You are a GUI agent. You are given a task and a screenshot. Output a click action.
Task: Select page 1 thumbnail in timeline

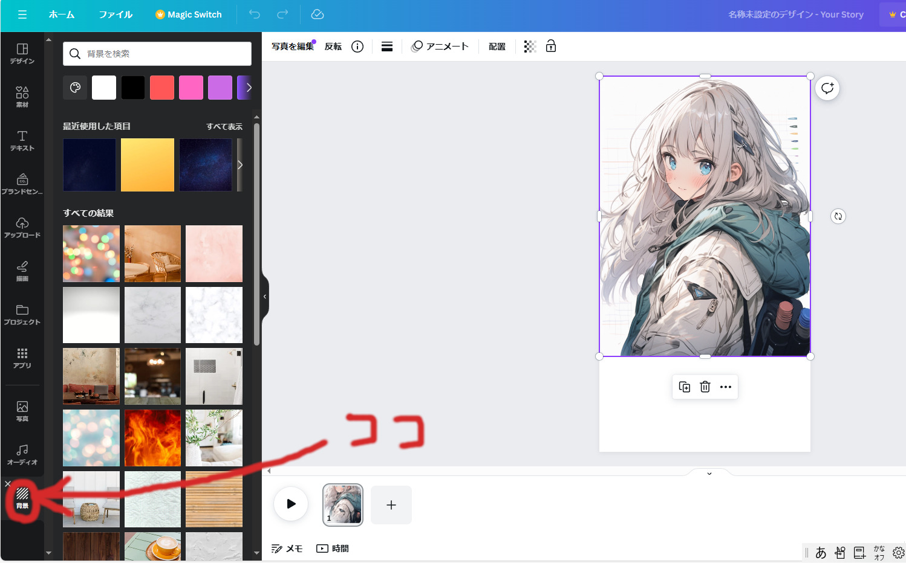343,504
